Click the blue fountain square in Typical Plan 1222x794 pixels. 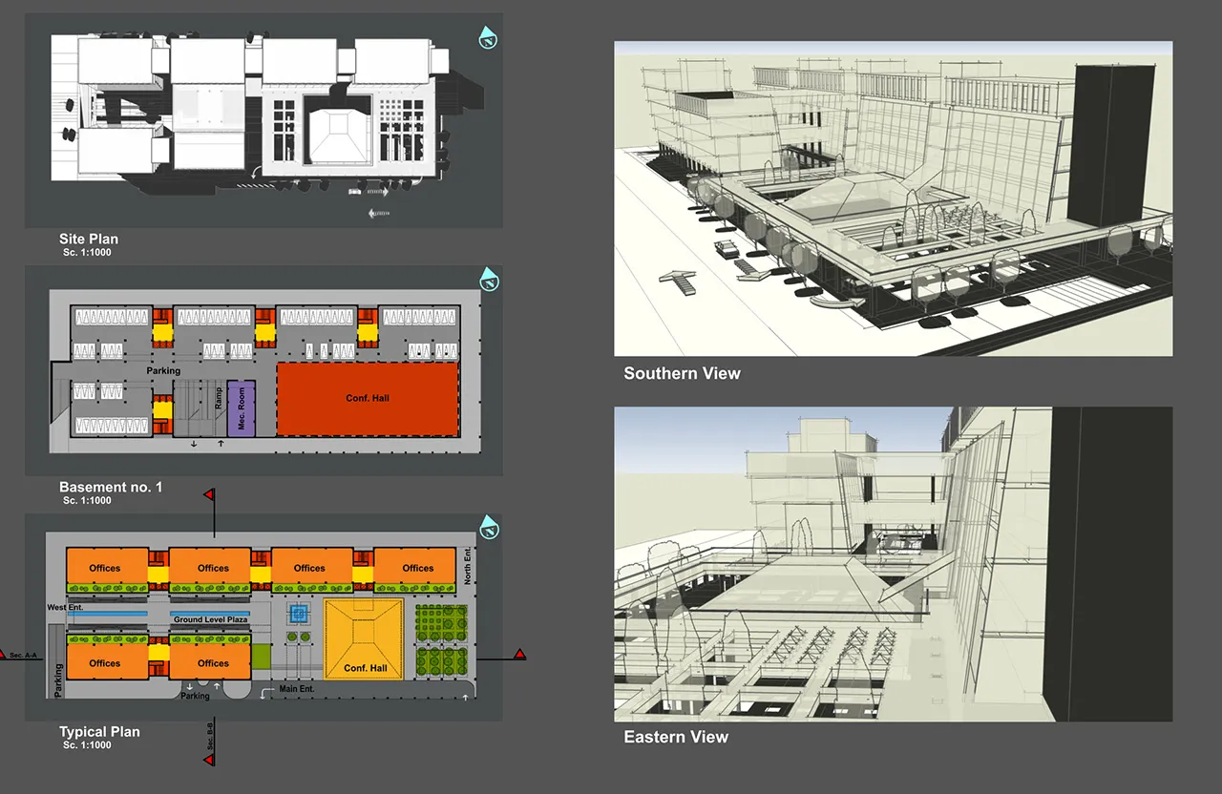[299, 614]
